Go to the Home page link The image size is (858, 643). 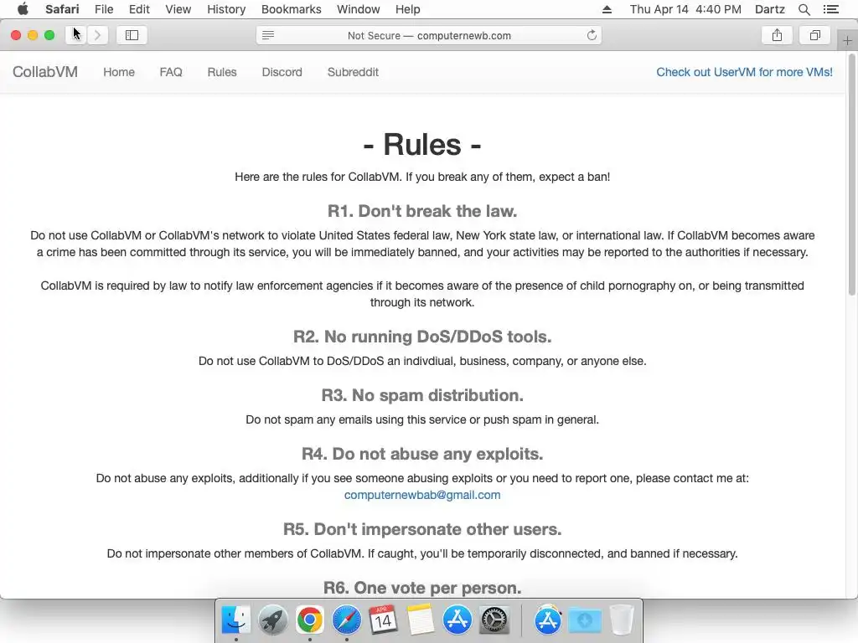tap(119, 72)
